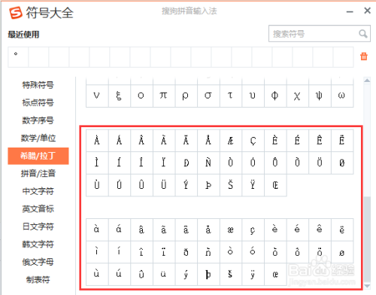Open the 数学/单位 category
Screen dimensions: 376x295
coord(38,138)
